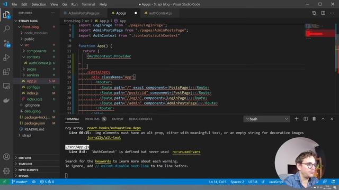Image resolution: width=339 pixels, height=190 pixels.
Task: Expand the OUTLINE section
Action: tap(25, 158)
